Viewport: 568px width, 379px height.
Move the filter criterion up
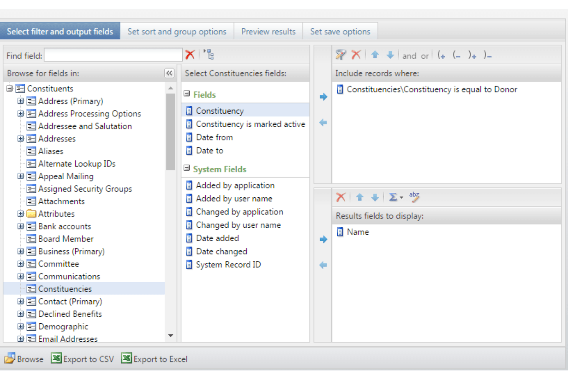(x=375, y=55)
